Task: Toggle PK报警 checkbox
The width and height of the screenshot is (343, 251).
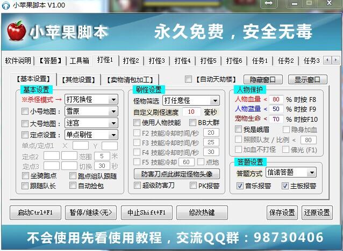Action: (x=193, y=186)
